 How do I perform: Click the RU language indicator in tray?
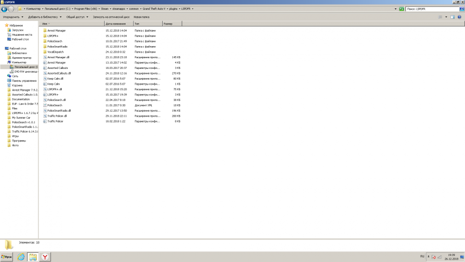pyautogui.click(x=422, y=256)
